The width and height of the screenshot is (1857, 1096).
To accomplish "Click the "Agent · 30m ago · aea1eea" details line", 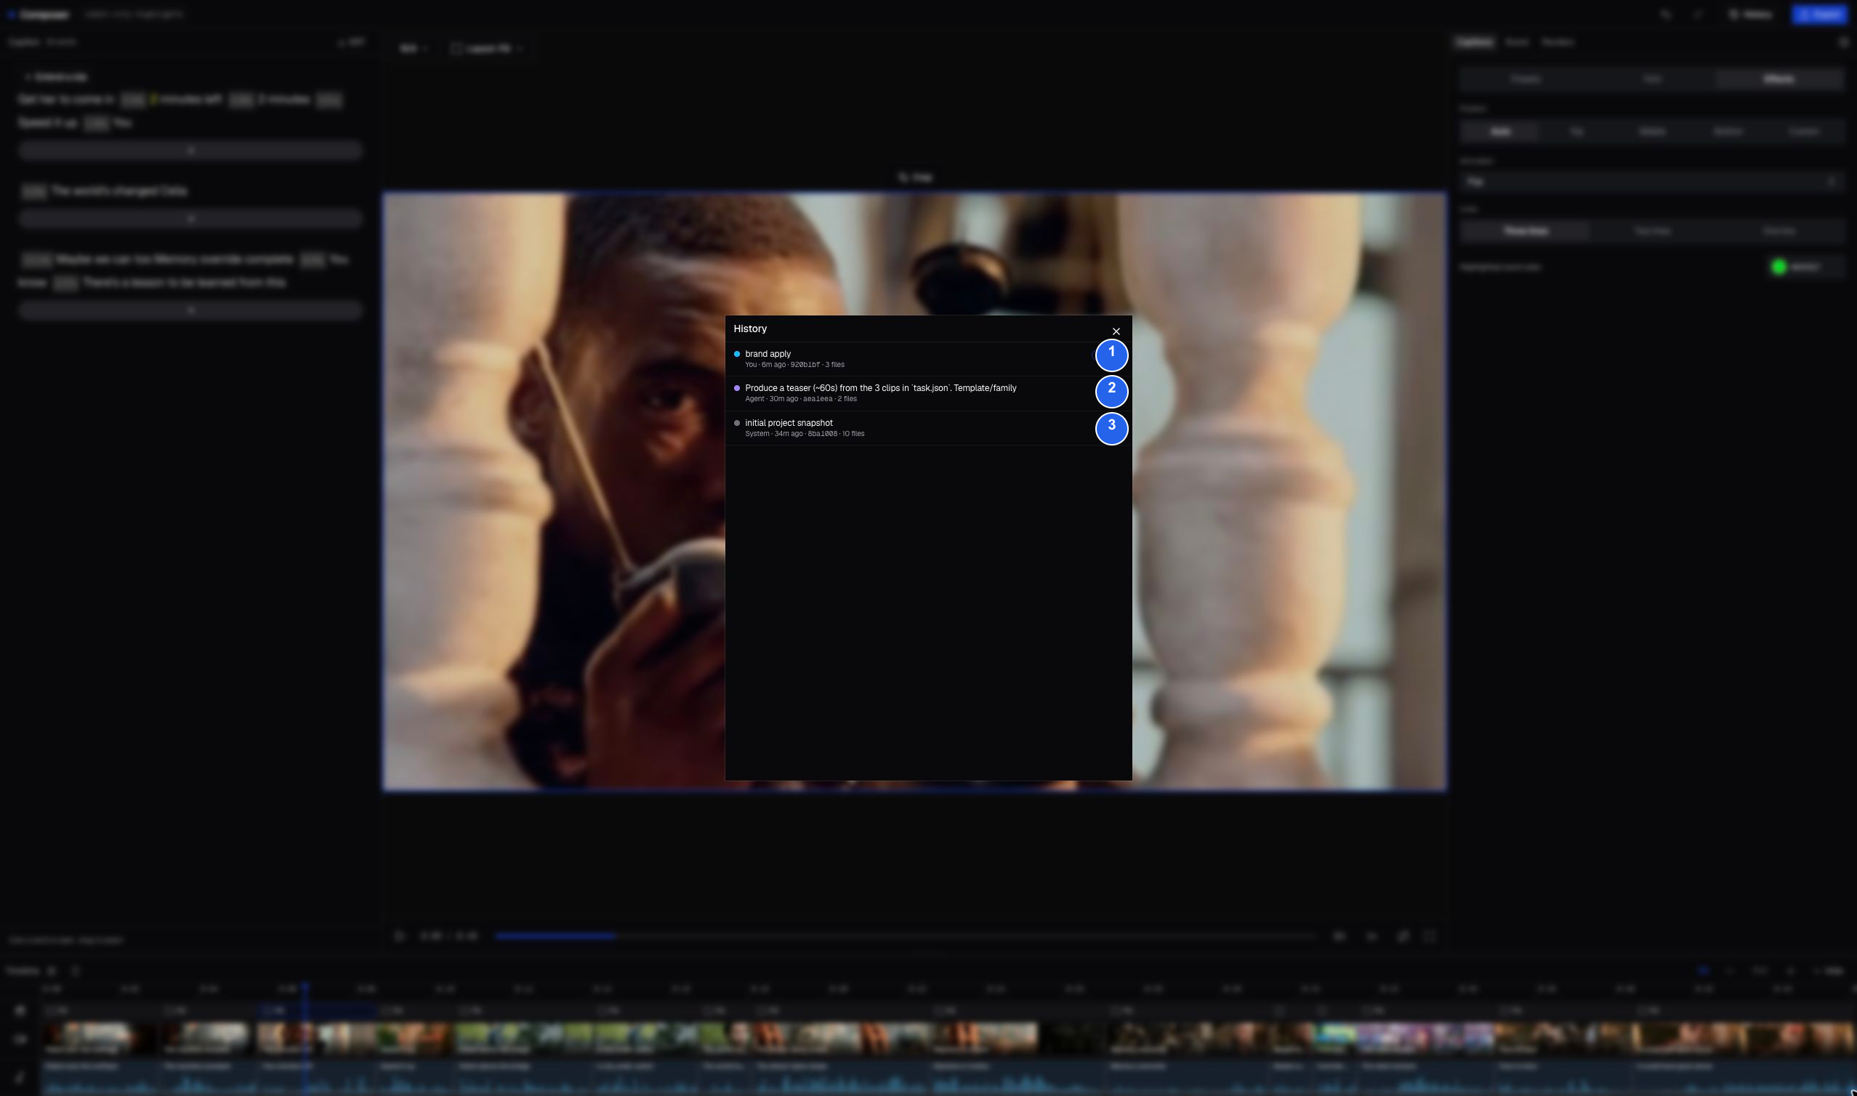I will point(801,399).
